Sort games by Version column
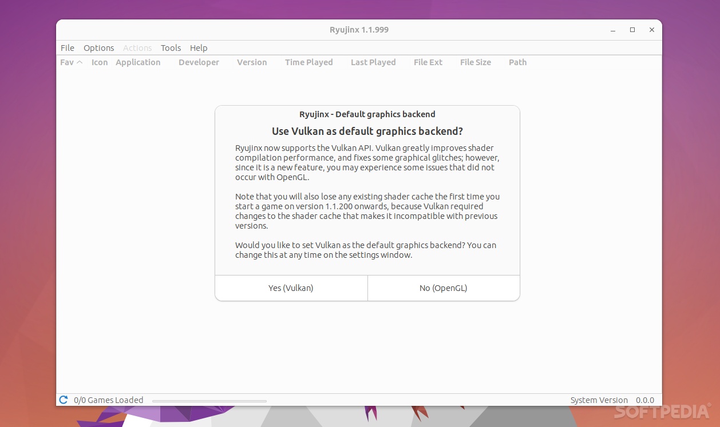Screen dimensions: 720x427 coord(251,62)
